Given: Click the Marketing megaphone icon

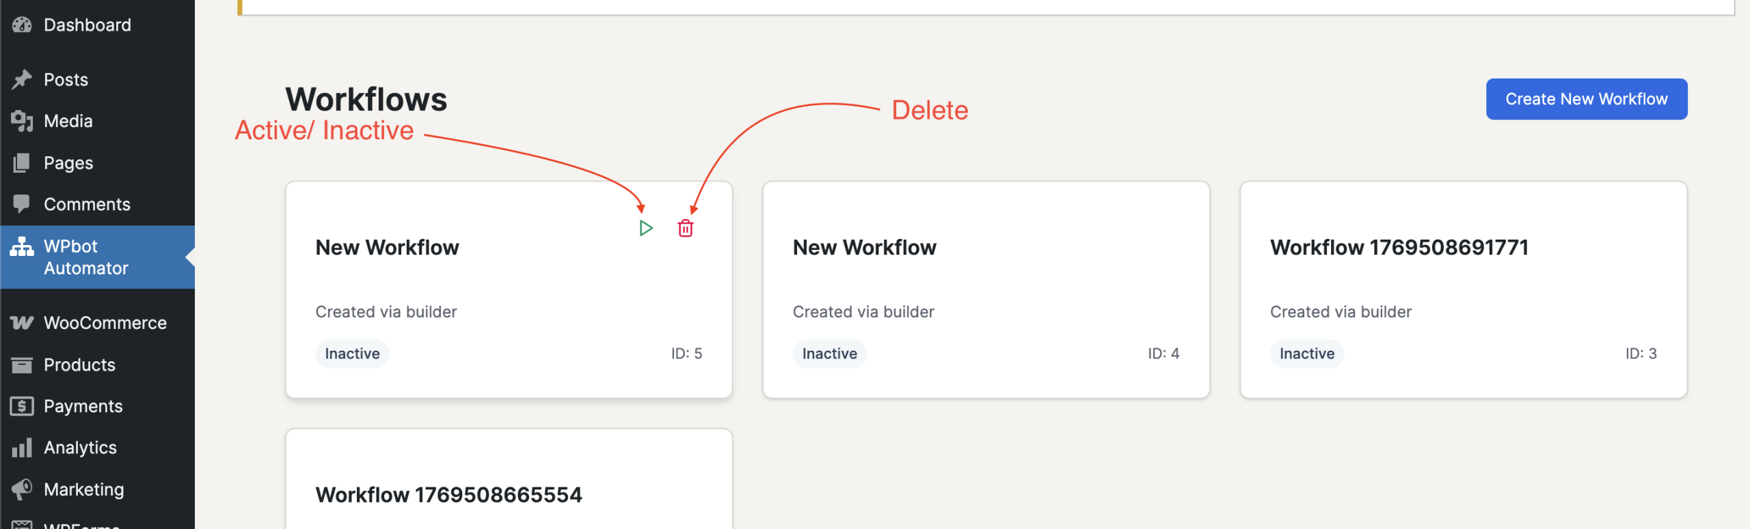Looking at the screenshot, I should pos(22,489).
